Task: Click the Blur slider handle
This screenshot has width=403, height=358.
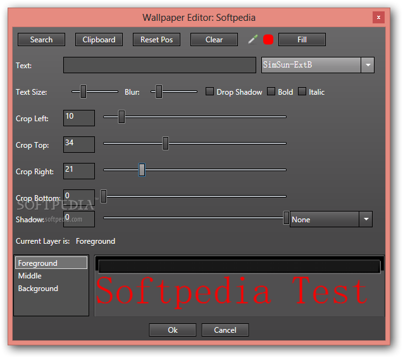Action: [x=159, y=92]
